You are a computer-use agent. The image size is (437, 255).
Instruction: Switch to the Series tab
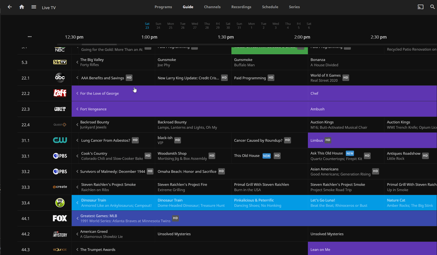click(294, 7)
